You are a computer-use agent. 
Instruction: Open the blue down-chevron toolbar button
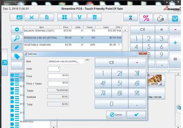[x=175, y=18]
